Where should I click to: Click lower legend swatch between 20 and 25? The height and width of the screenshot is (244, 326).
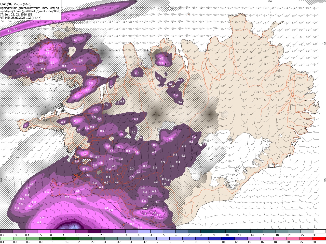pyautogui.click(x=293, y=239)
